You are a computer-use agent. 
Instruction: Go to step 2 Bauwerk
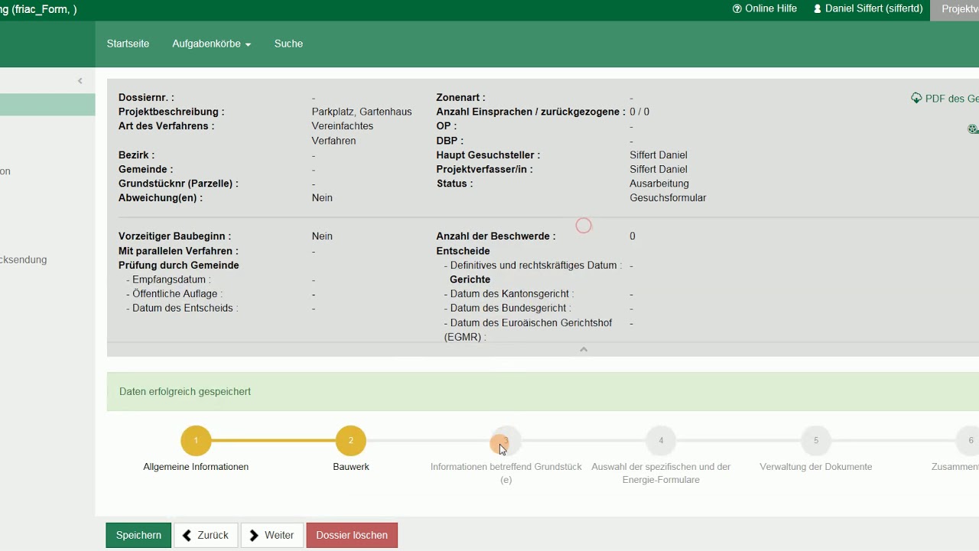point(351,441)
